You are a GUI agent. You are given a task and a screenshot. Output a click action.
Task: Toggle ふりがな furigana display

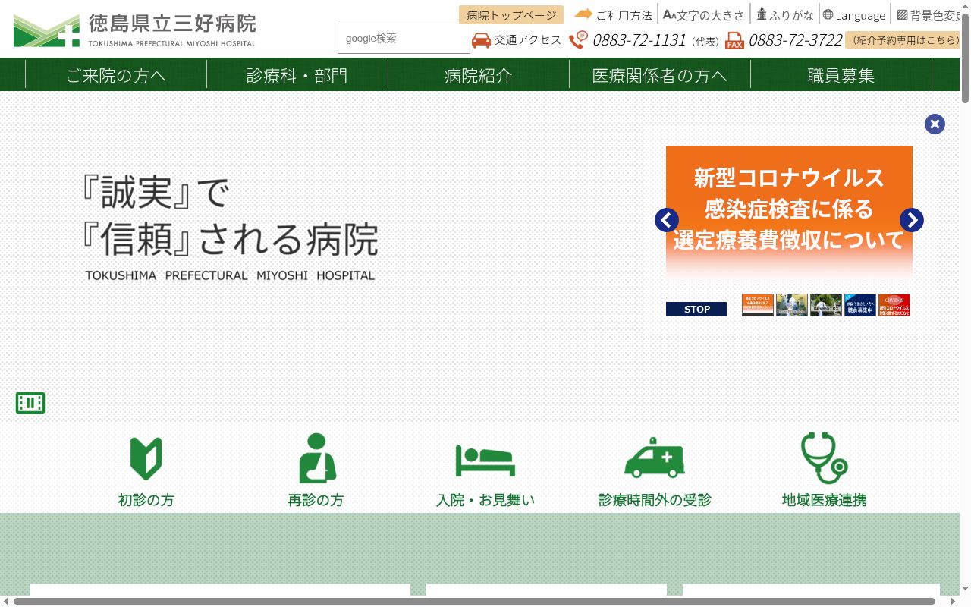[x=785, y=14]
